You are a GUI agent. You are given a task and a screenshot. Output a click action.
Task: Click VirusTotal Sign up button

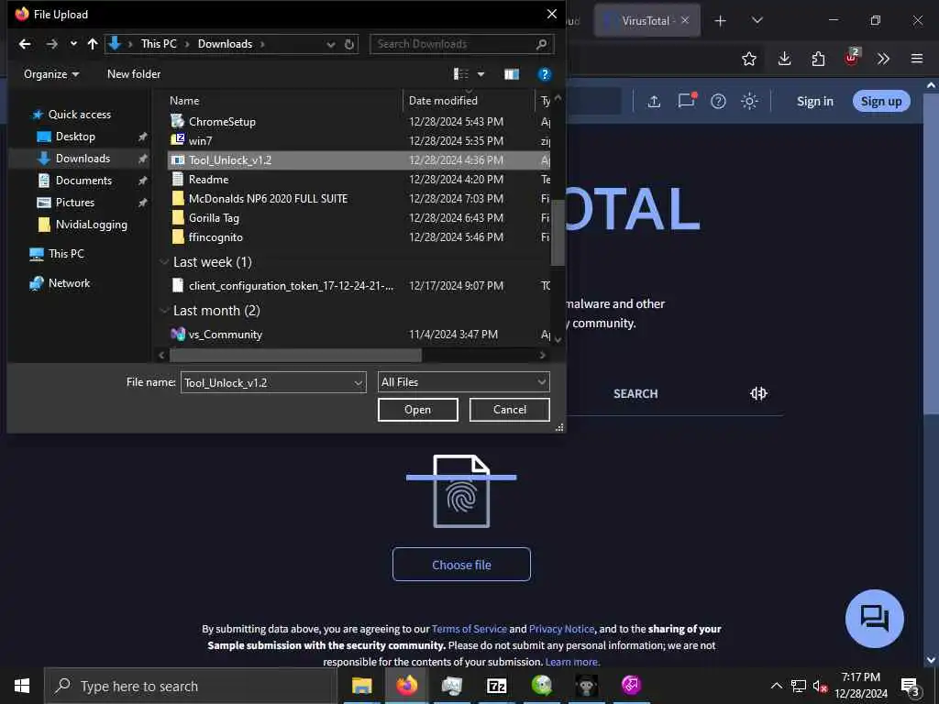[x=881, y=101]
